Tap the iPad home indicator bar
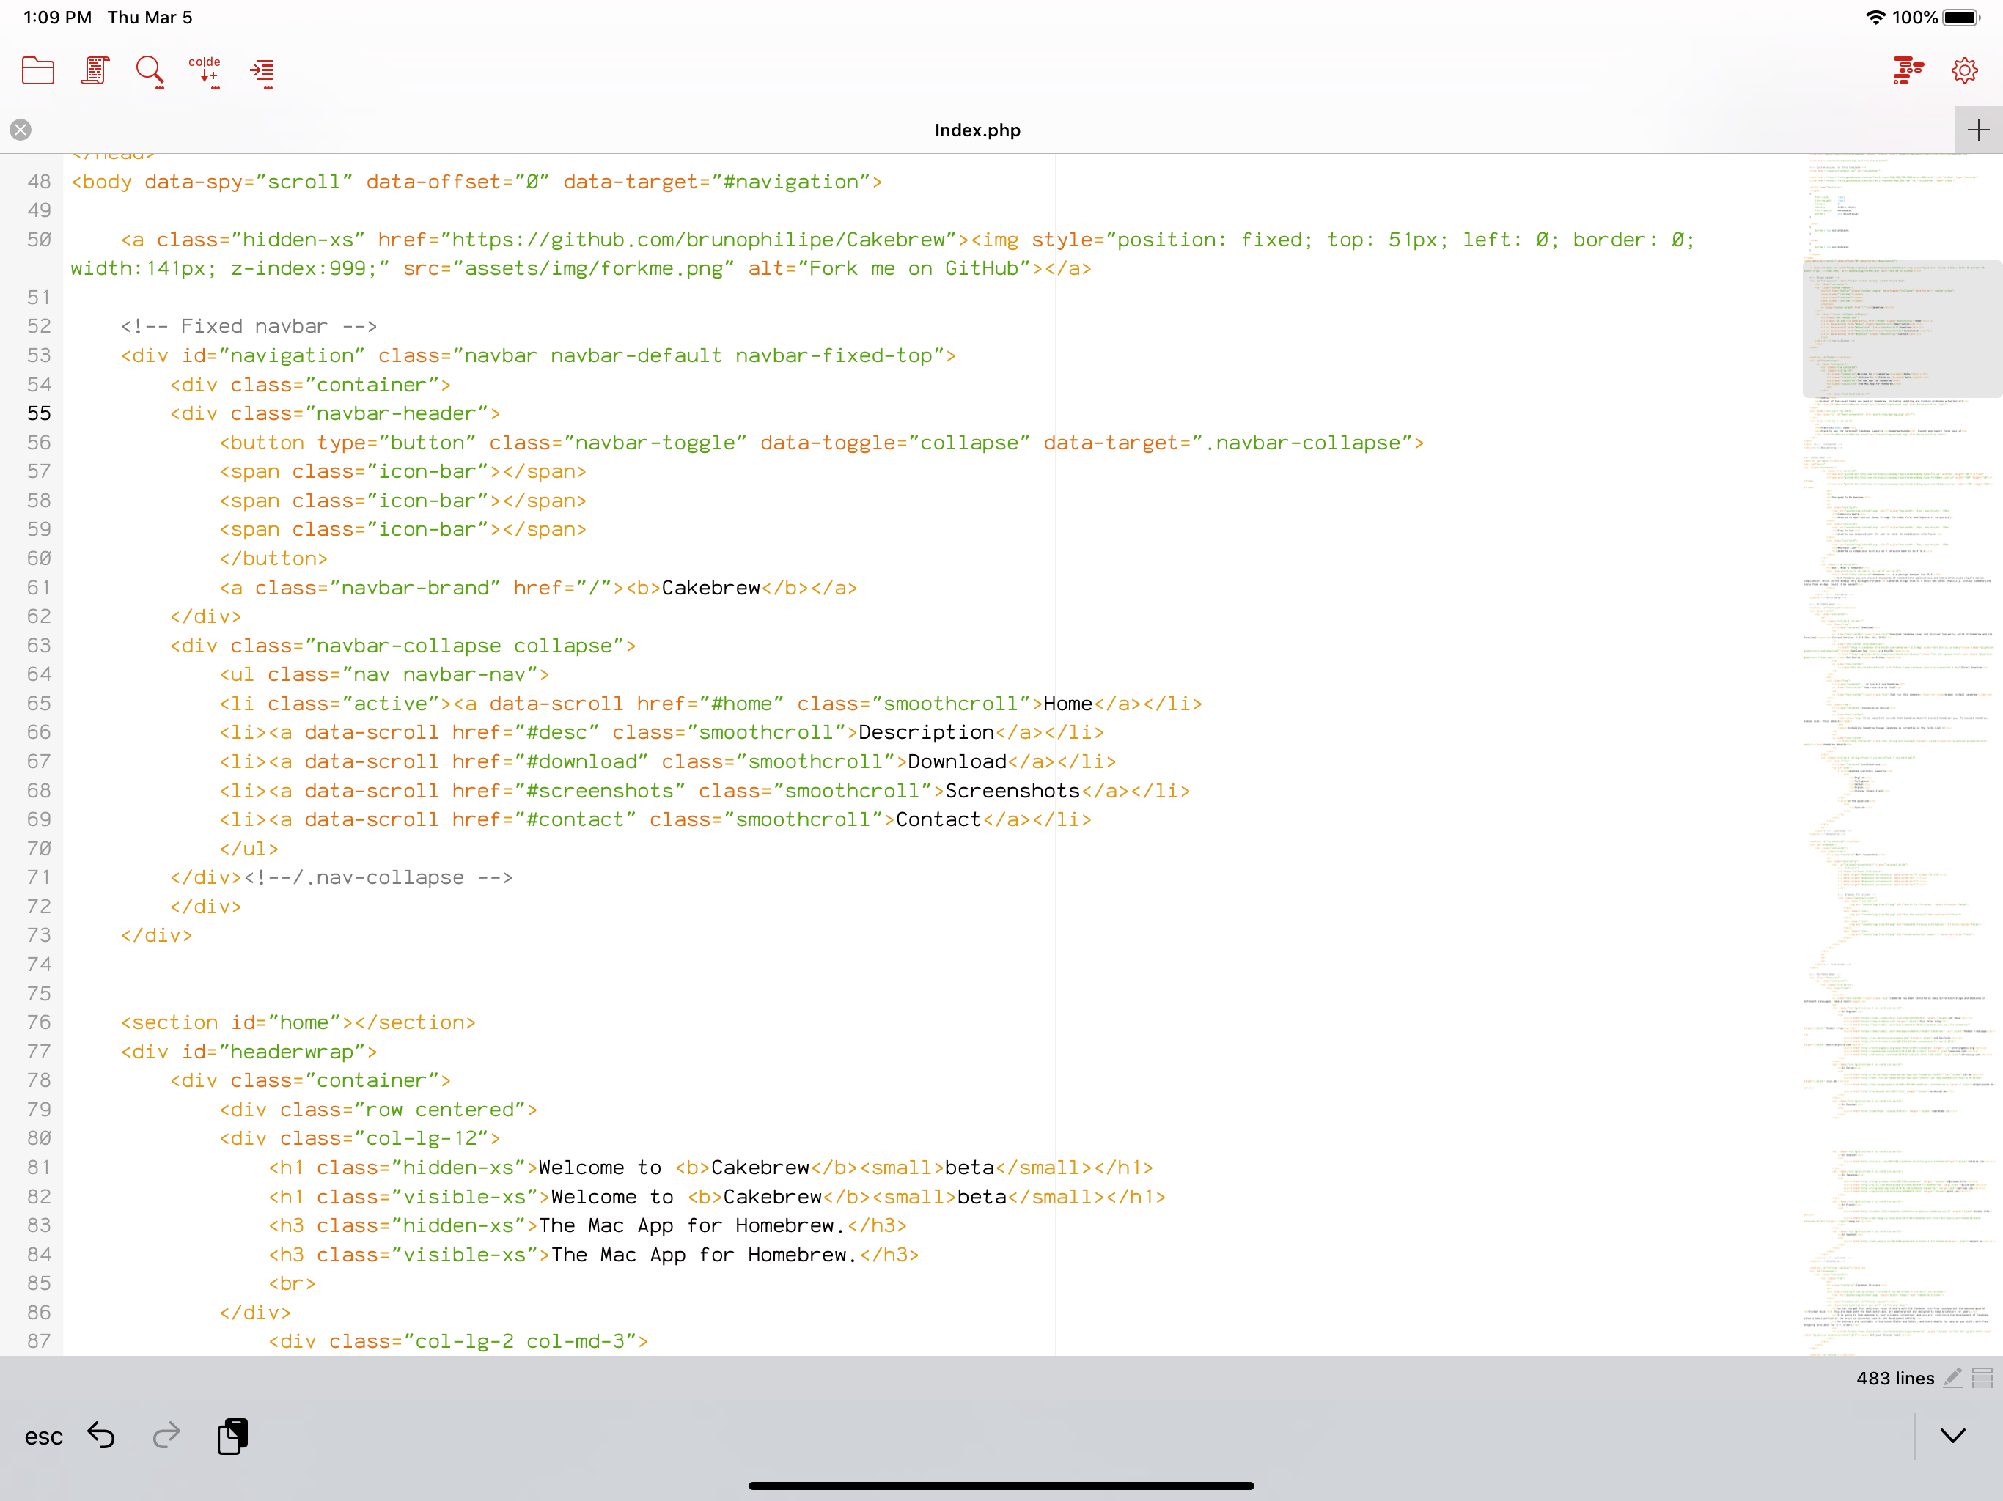 point(1001,1486)
